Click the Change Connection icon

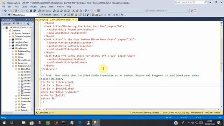tap(9, 15)
